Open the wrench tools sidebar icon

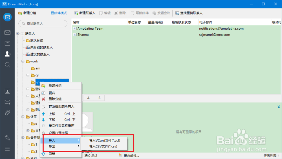[x=7, y=138]
